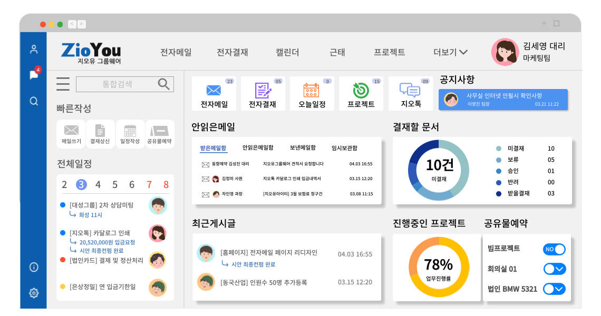Toggle the 법인 BMW 5321 switch
This screenshot has height=316, width=601.
[554, 289]
